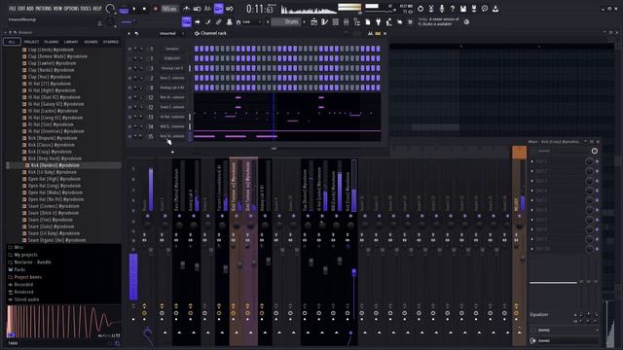This screenshot has height=350, width=623.
Task: Click the selected mixer track's volume fader
Action: [x=354, y=272]
